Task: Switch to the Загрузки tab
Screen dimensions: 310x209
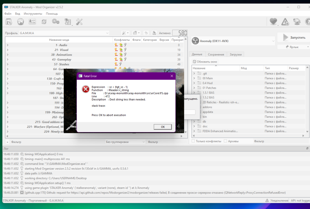Action: pyautogui.click(x=236, y=54)
